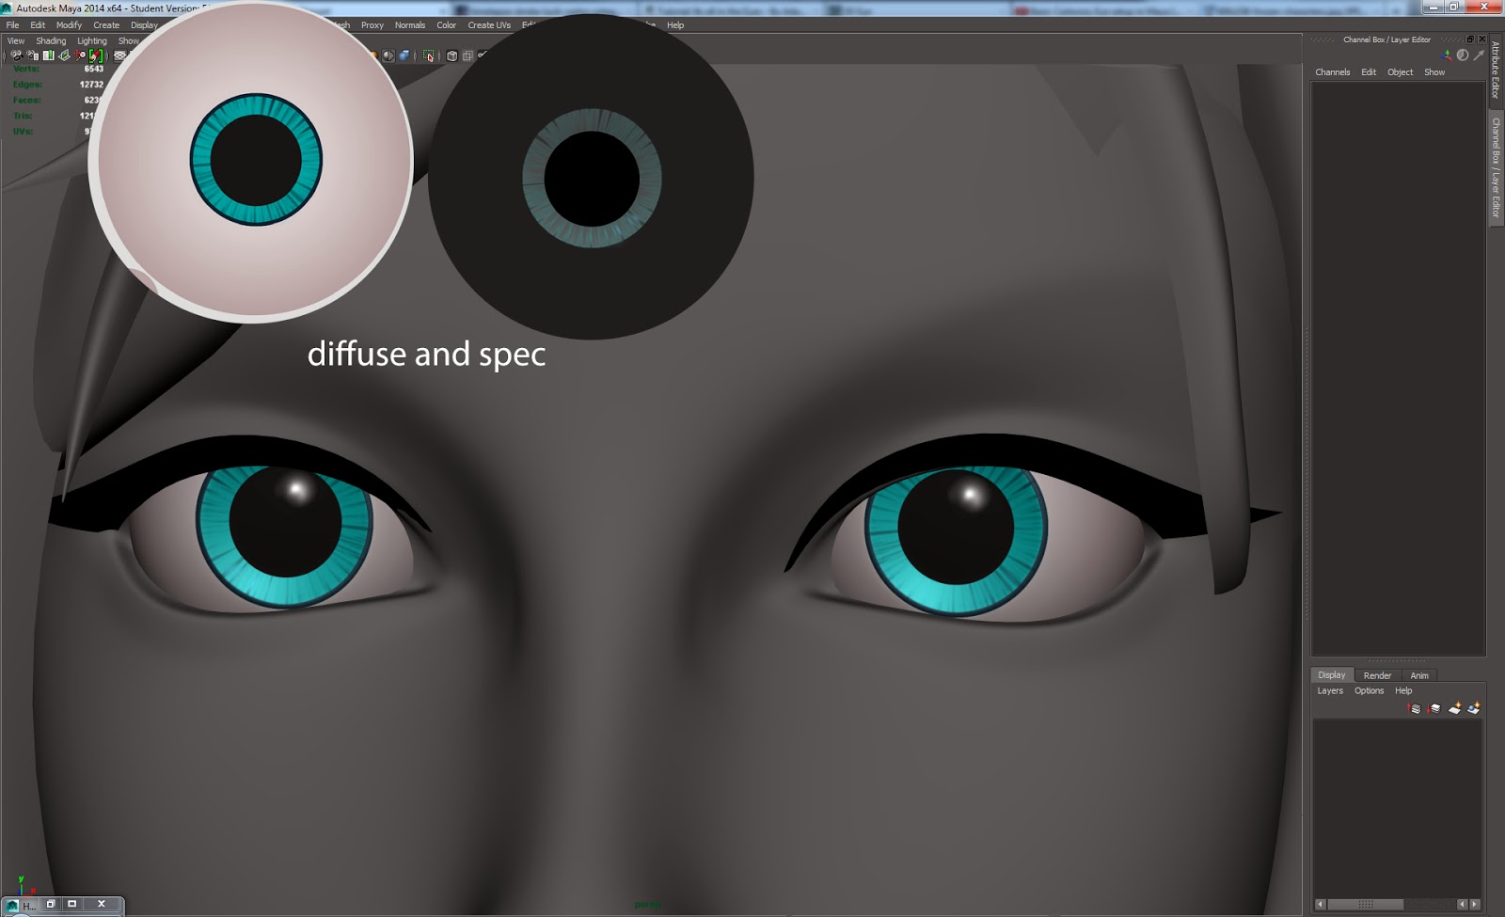This screenshot has width=1505, height=917.
Task: Open the Channels dropdown menu
Action: pyautogui.click(x=1332, y=71)
